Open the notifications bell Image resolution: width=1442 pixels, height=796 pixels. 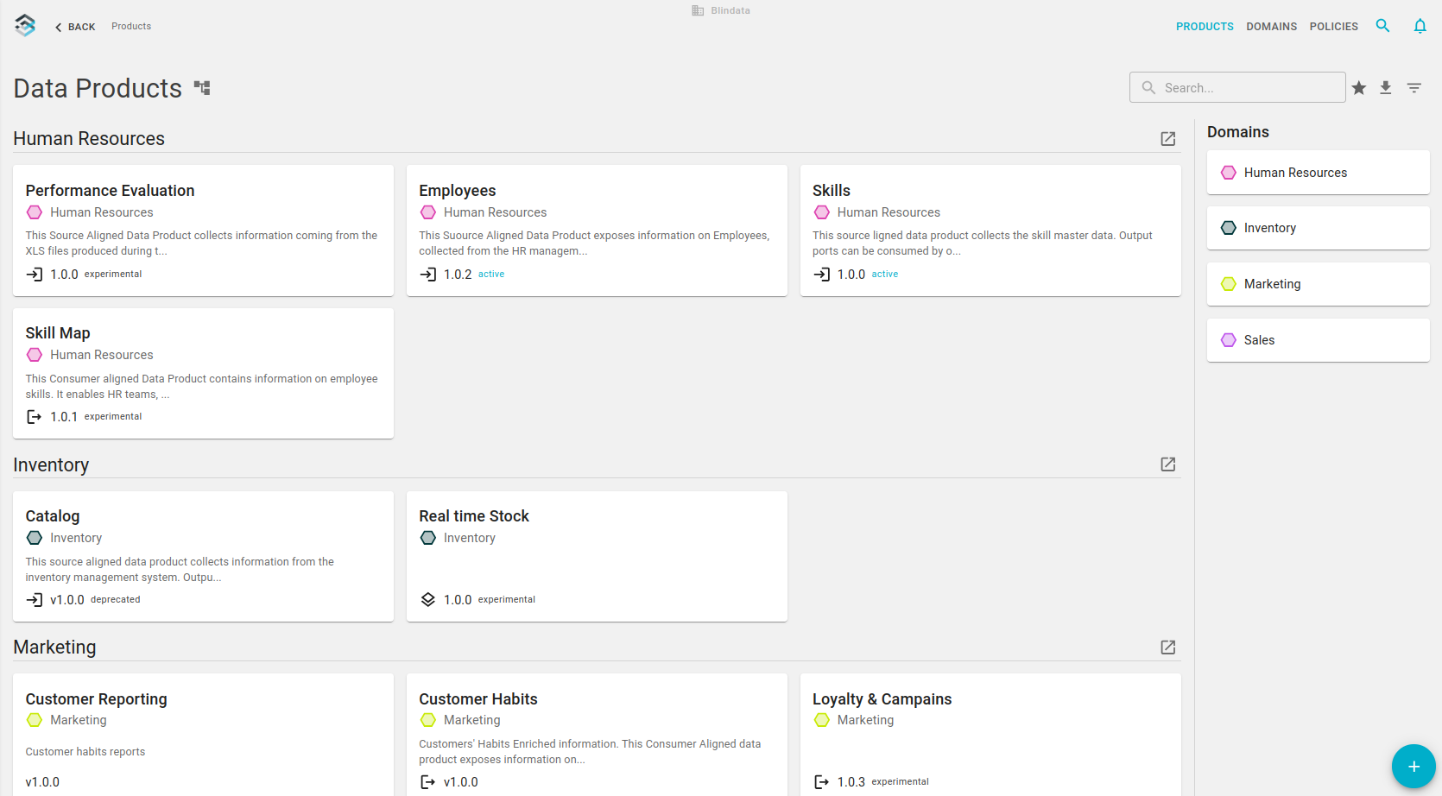(x=1420, y=26)
